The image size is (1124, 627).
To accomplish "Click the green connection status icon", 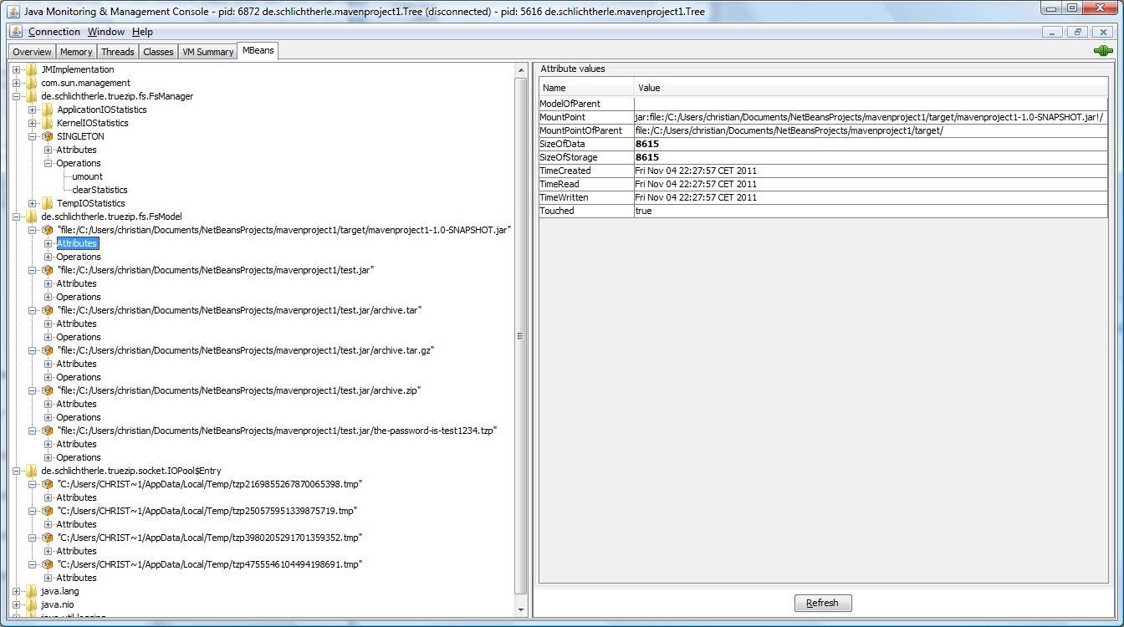I will (x=1103, y=51).
